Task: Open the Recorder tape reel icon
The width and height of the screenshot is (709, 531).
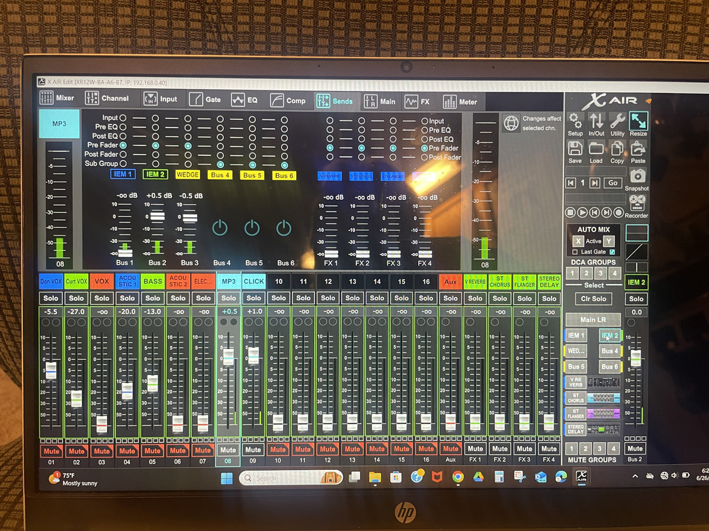Action: click(637, 202)
